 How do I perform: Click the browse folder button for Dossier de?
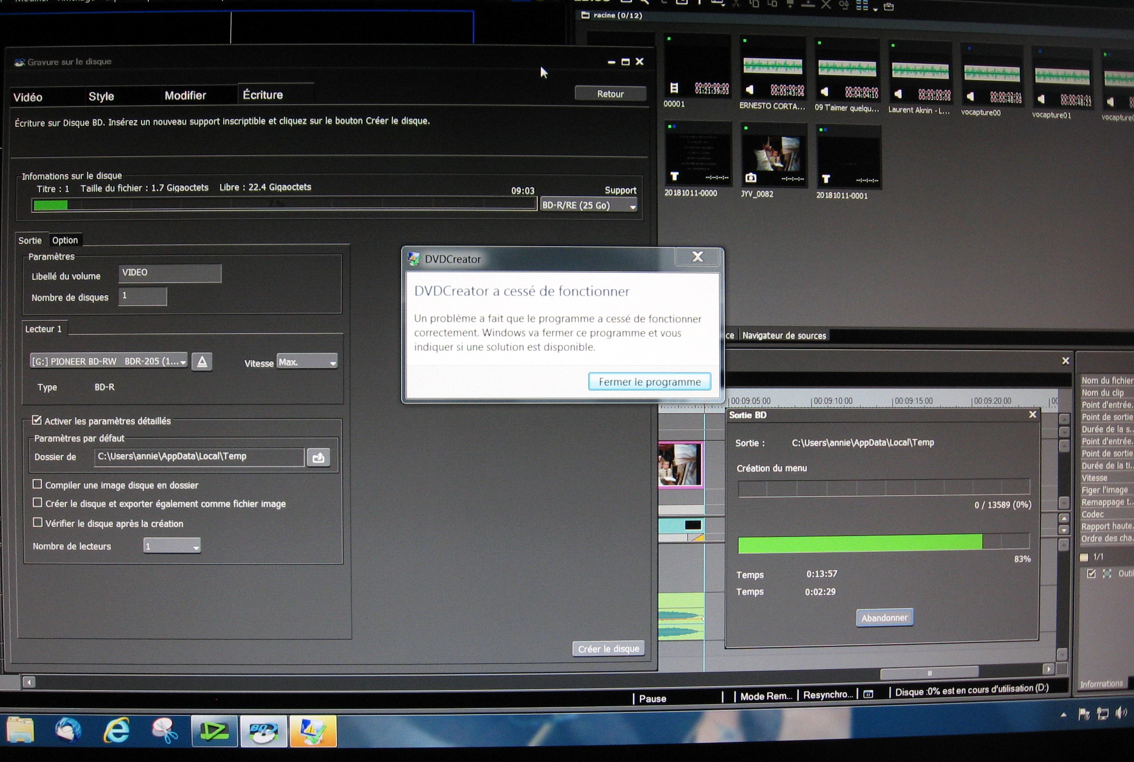point(318,457)
